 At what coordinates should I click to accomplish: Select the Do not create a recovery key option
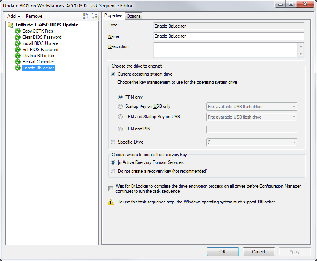pyautogui.click(x=113, y=171)
